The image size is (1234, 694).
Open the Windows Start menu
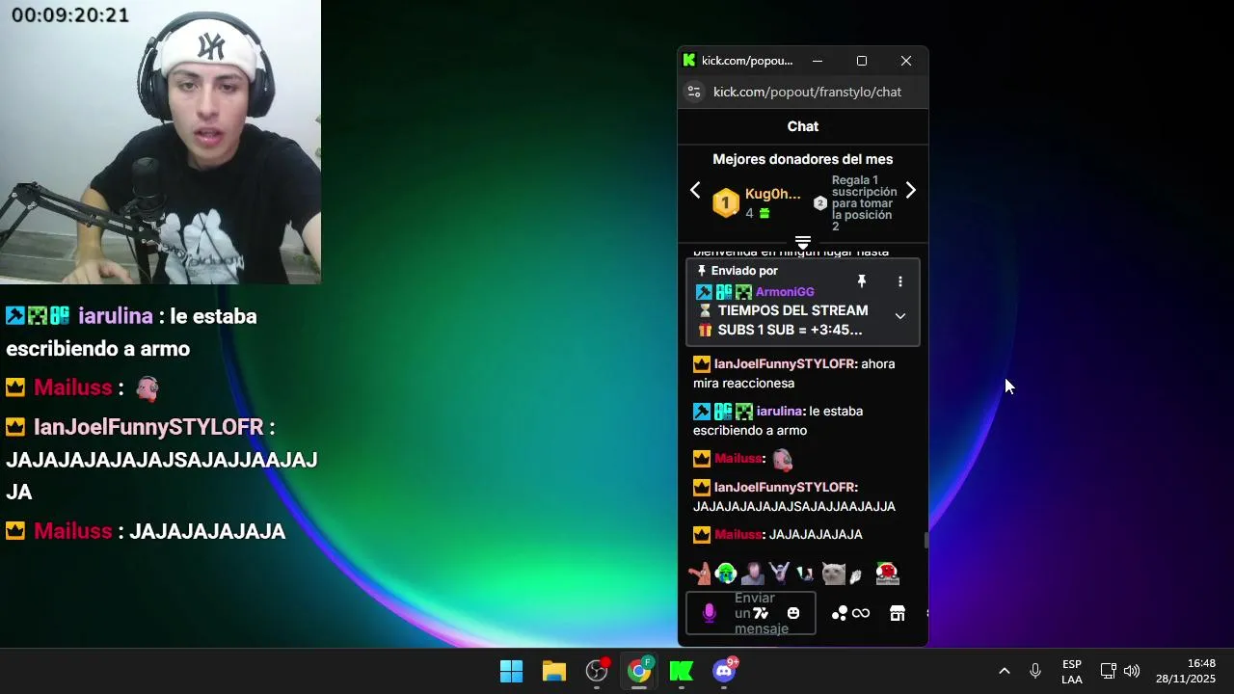point(511,671)
